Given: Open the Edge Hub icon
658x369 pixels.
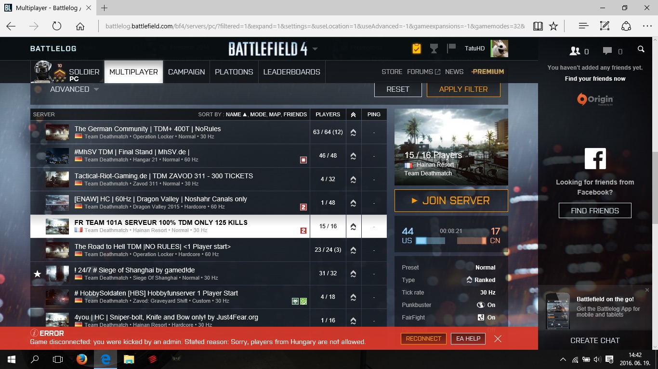Looking at the screenshot, I should pyautogui.click(x=583, y=26).
